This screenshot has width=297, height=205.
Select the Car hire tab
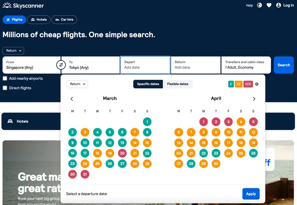coord(64,20)
